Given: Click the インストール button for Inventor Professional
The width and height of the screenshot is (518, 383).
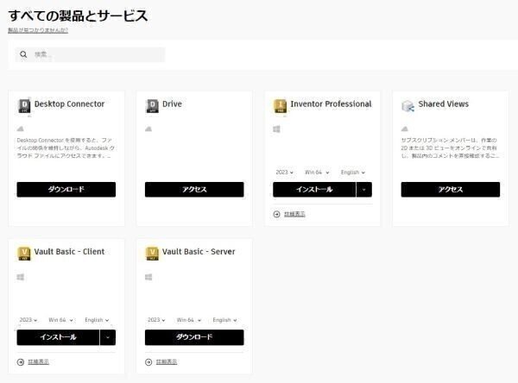Looking at the screenshot, I should [x=314, y=190].
